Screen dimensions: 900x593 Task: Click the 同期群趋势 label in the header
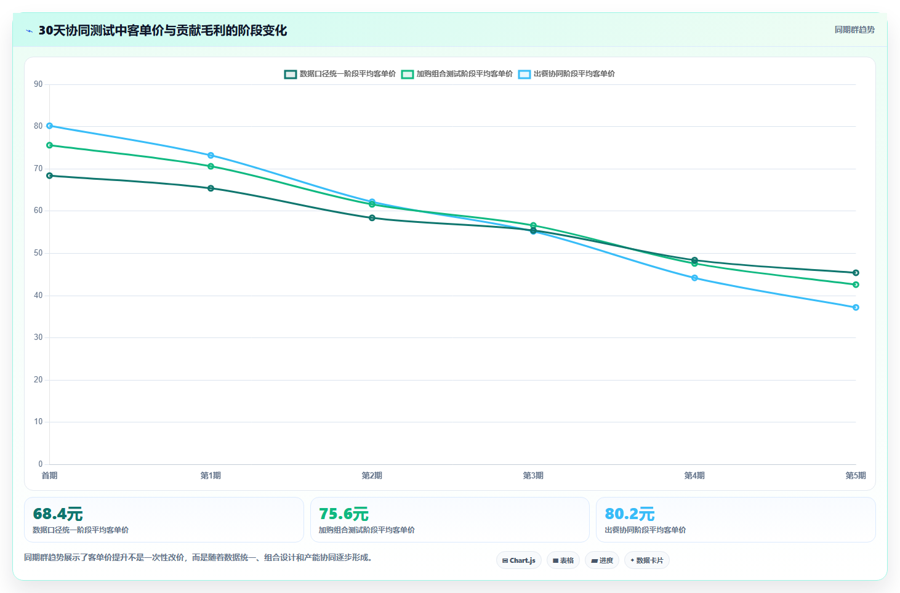coord(854,30)
